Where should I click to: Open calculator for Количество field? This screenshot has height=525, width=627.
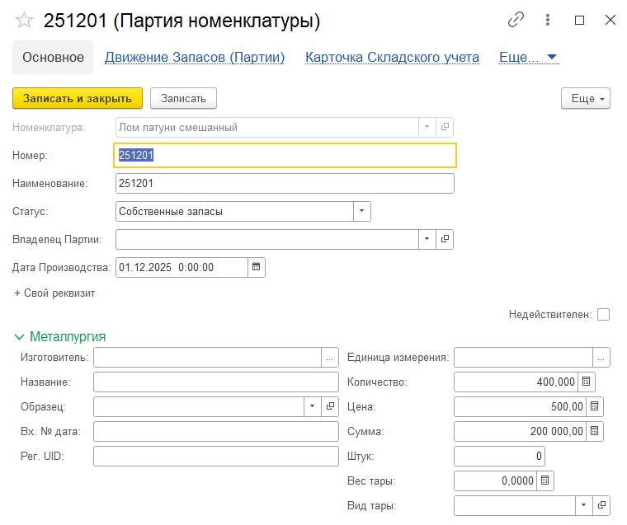point(587,382)
